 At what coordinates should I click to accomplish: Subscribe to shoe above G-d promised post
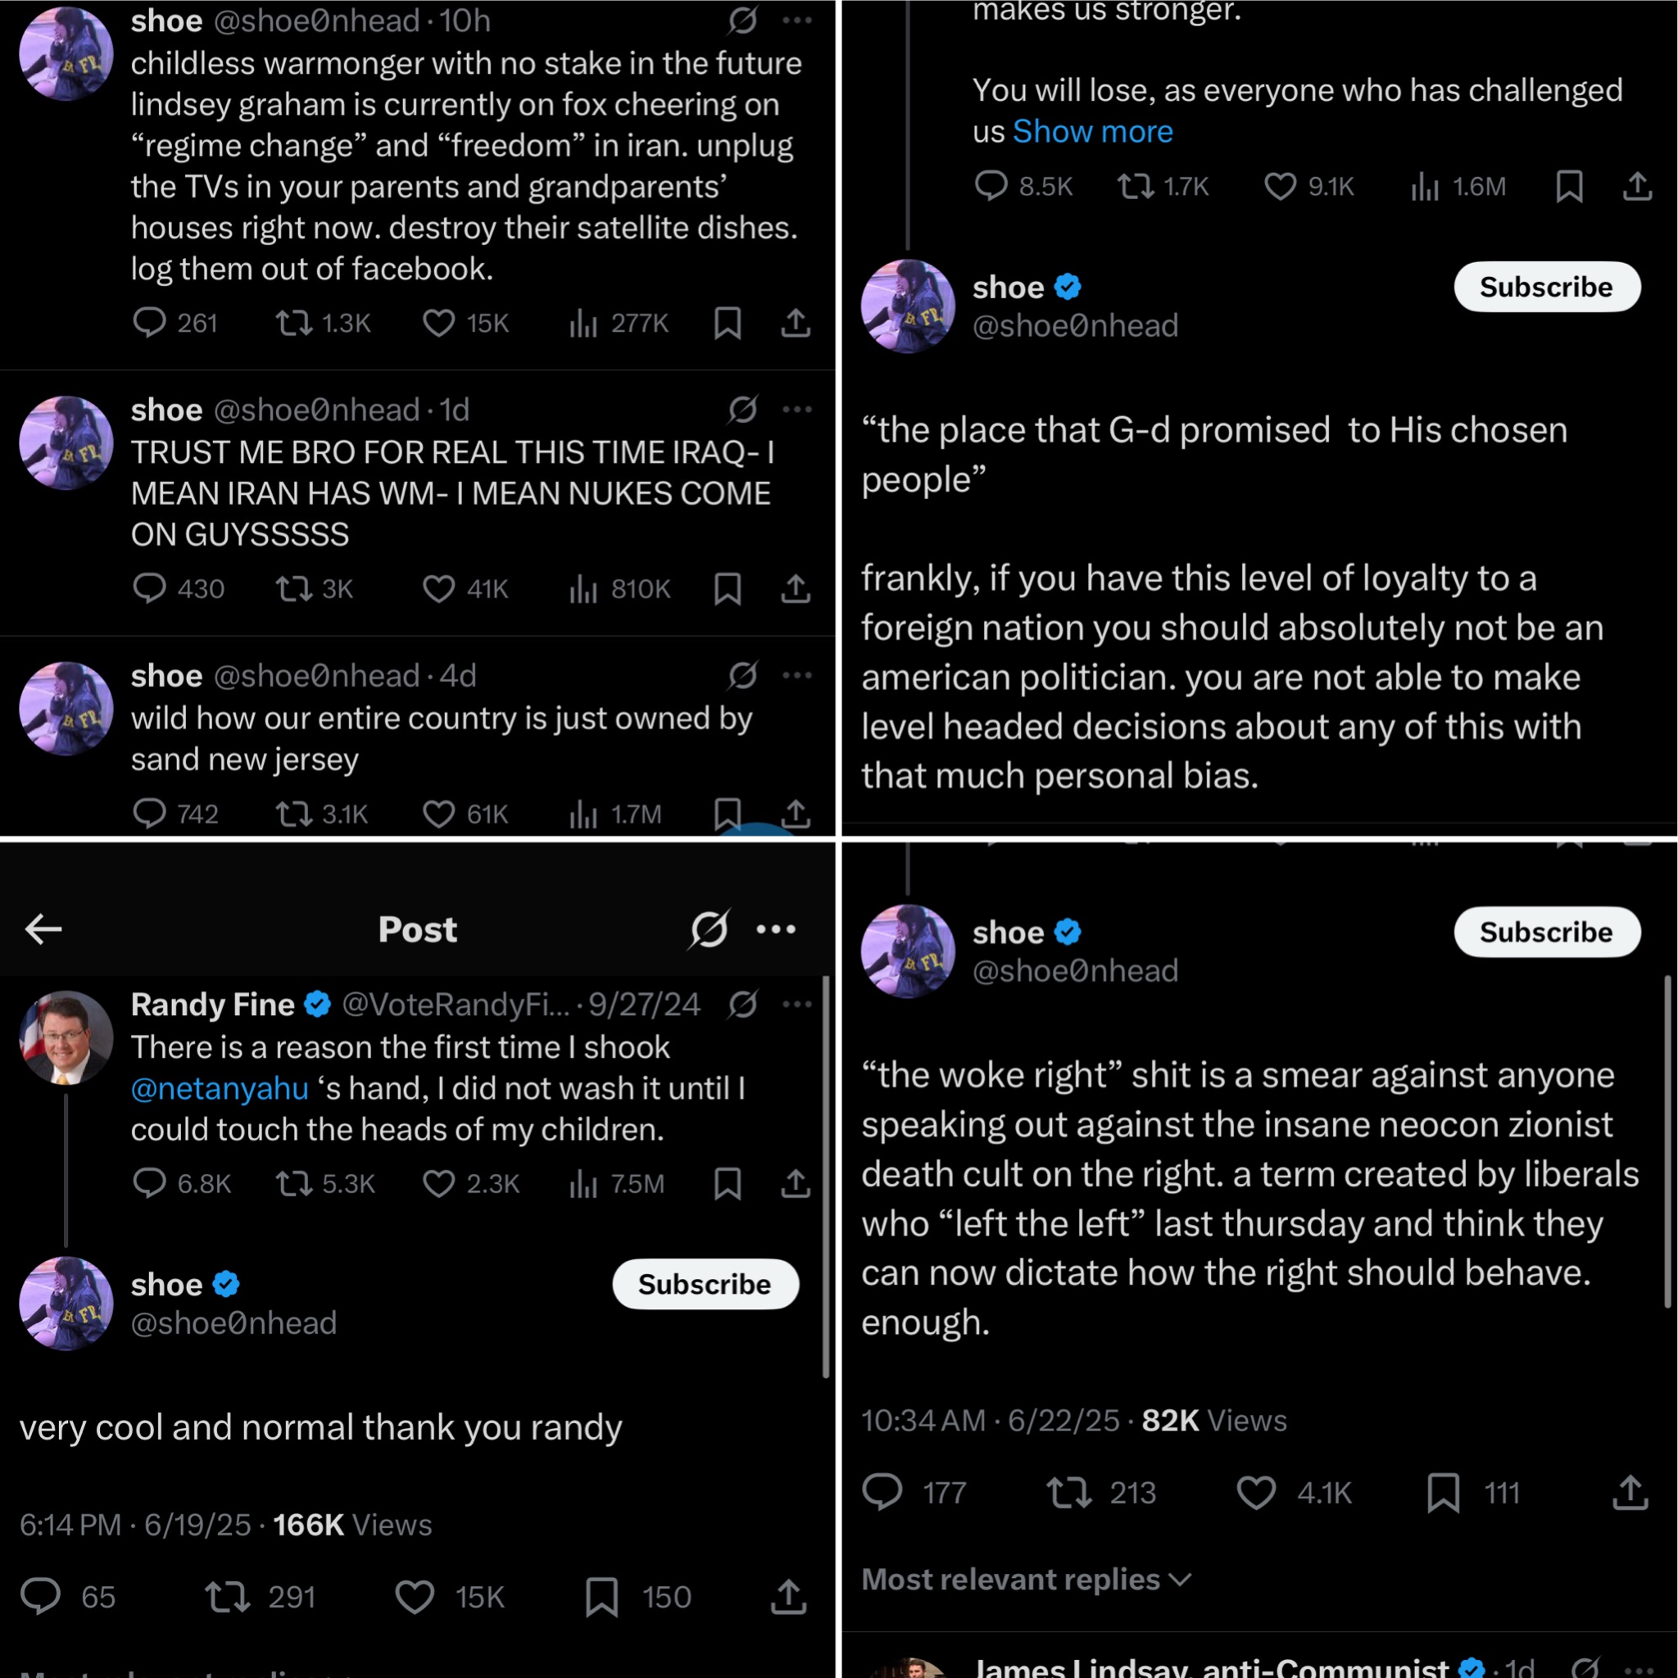coord(1547,287)
